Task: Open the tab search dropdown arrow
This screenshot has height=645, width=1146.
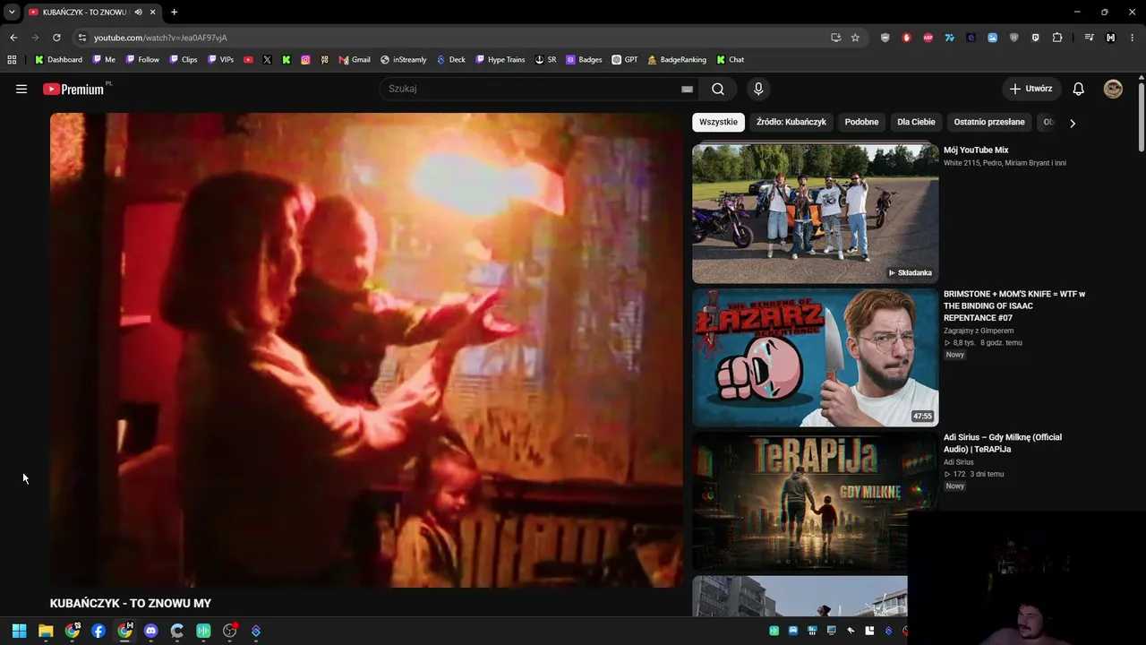Action: coord(12,12)
